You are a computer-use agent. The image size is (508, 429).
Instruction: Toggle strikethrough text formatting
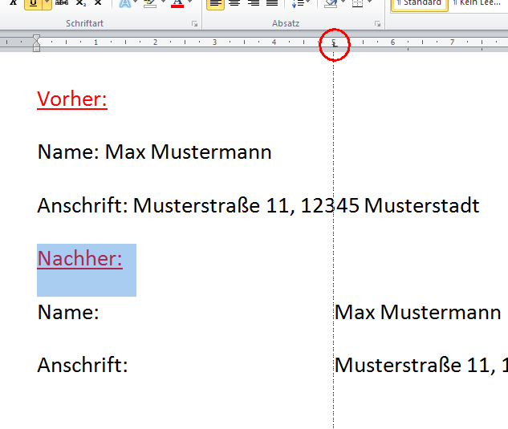point(62,3)
